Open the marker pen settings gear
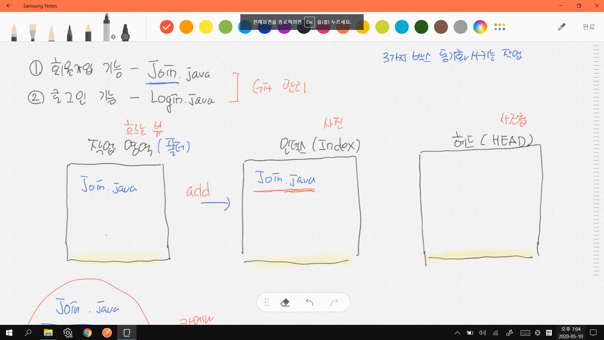The image size is (604, 340). (x=113, y=37)
